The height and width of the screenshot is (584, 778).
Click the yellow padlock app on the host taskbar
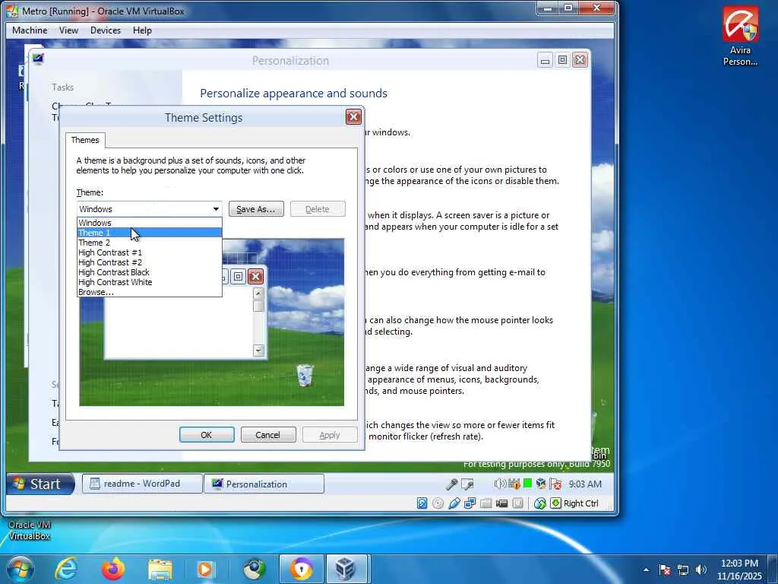301,569
